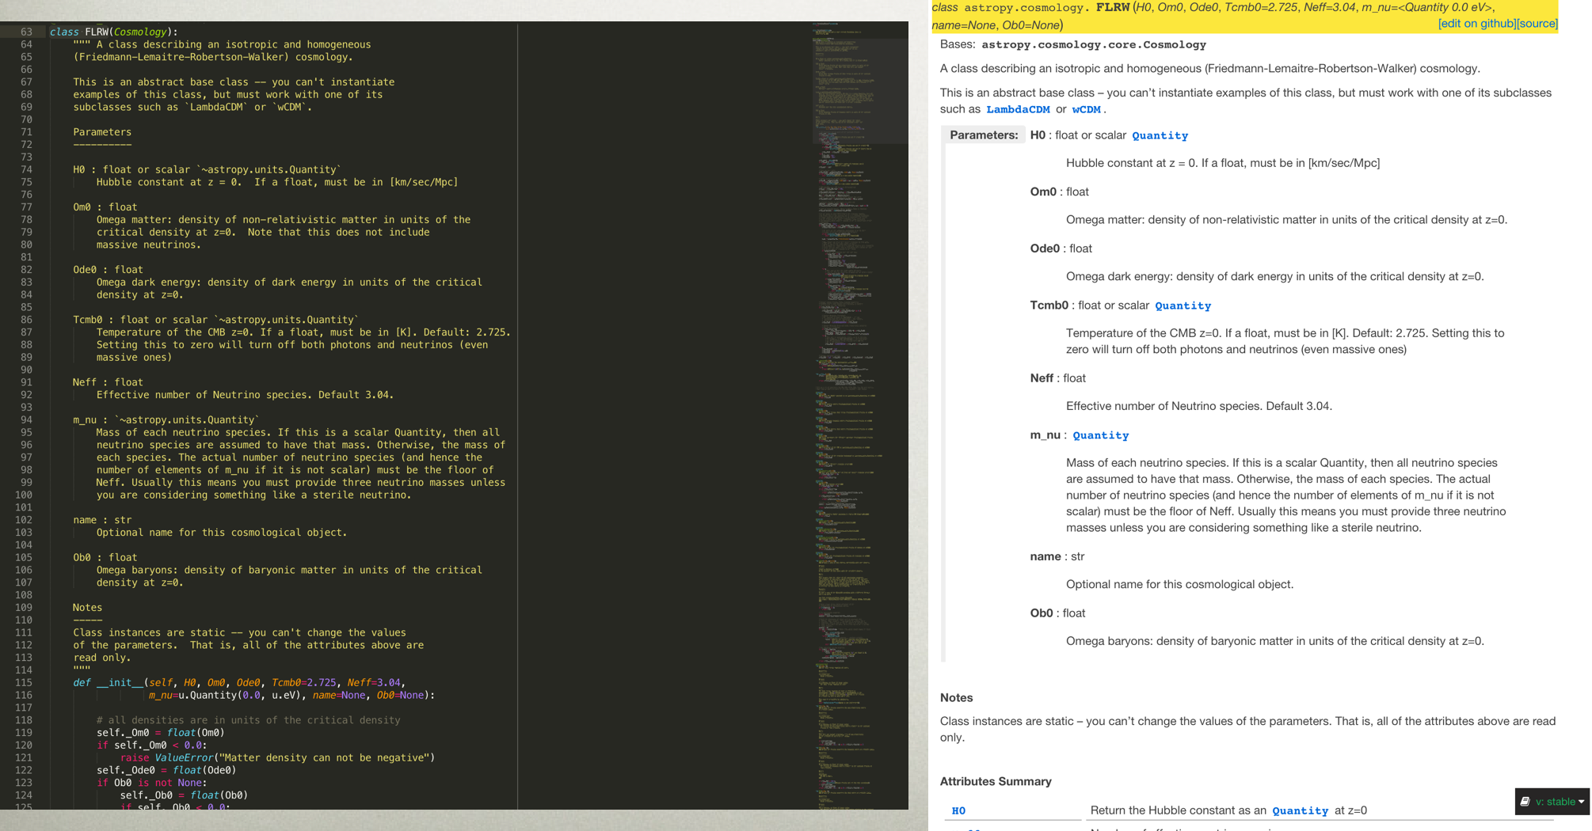
Task: Place cursor on 'class FLRW(Cosmology):' line
Action: point(113,32)
